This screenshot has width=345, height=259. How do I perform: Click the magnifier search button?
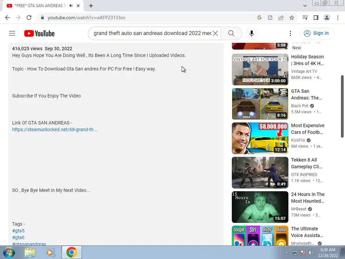coord(231,33)
